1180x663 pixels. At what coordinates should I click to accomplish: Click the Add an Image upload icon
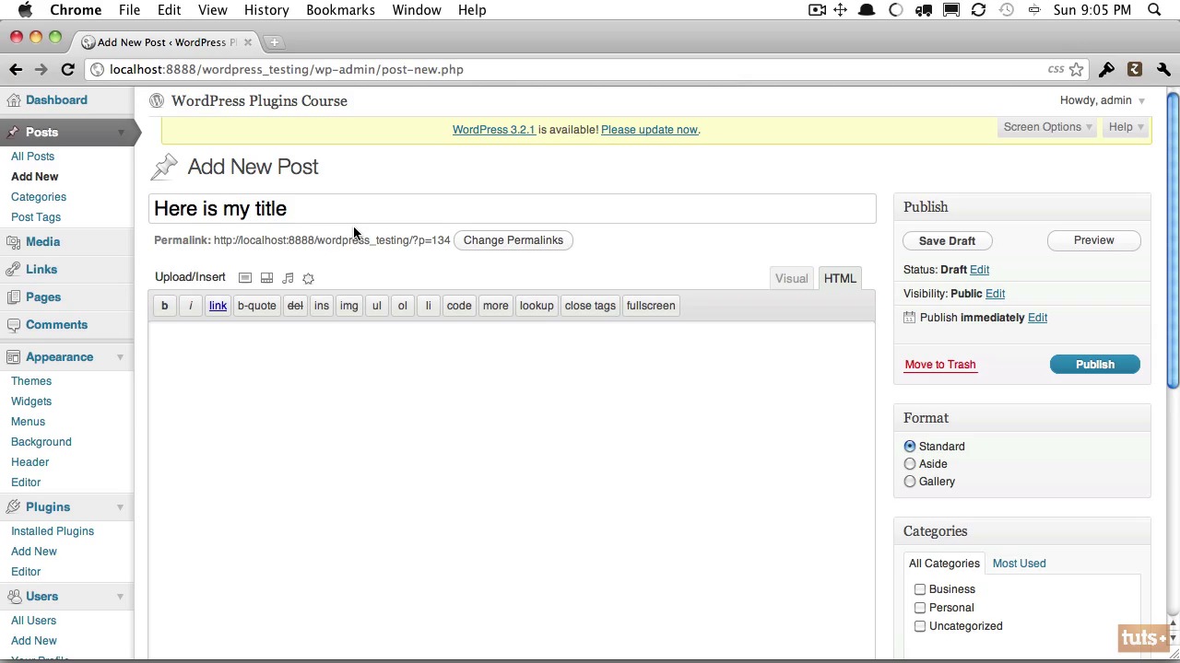click(245, 278)
